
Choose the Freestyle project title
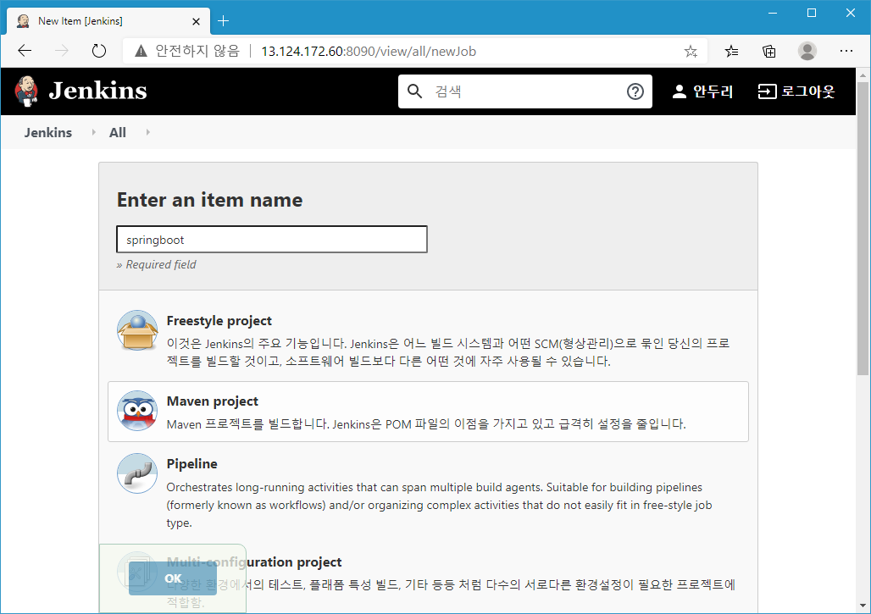coord(219,321)
